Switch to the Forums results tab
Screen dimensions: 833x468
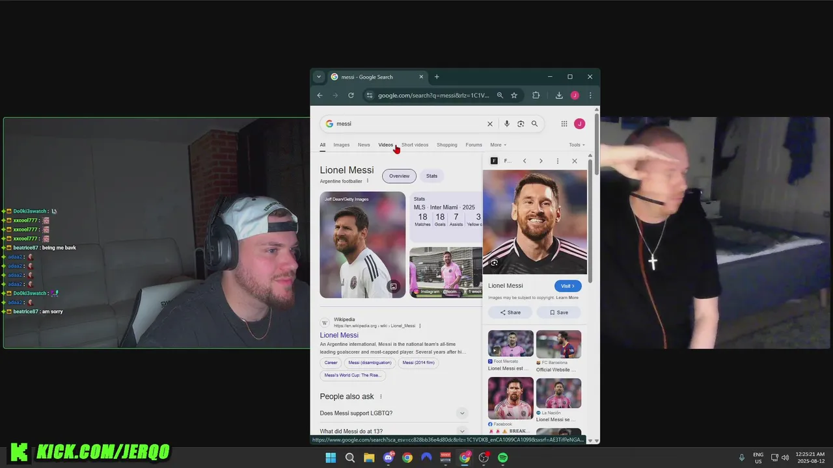pos(474,145)
